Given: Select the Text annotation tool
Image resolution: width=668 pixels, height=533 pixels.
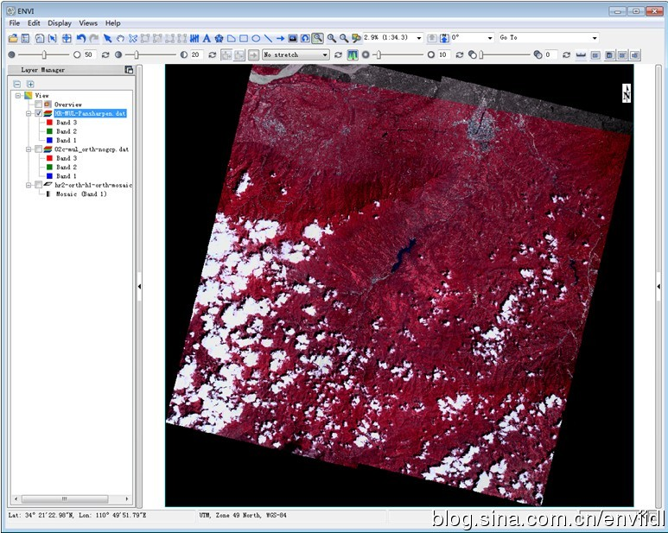Looking at the screenshot, I should (207, 38).
